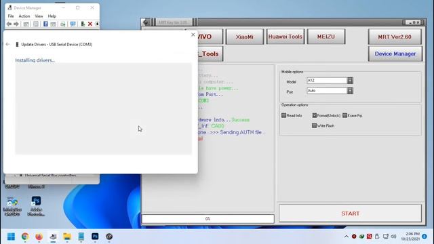The height and width of the screenshot is (244, 434).
Task: Click the Port field showing Auto
Action: [327, 91]
